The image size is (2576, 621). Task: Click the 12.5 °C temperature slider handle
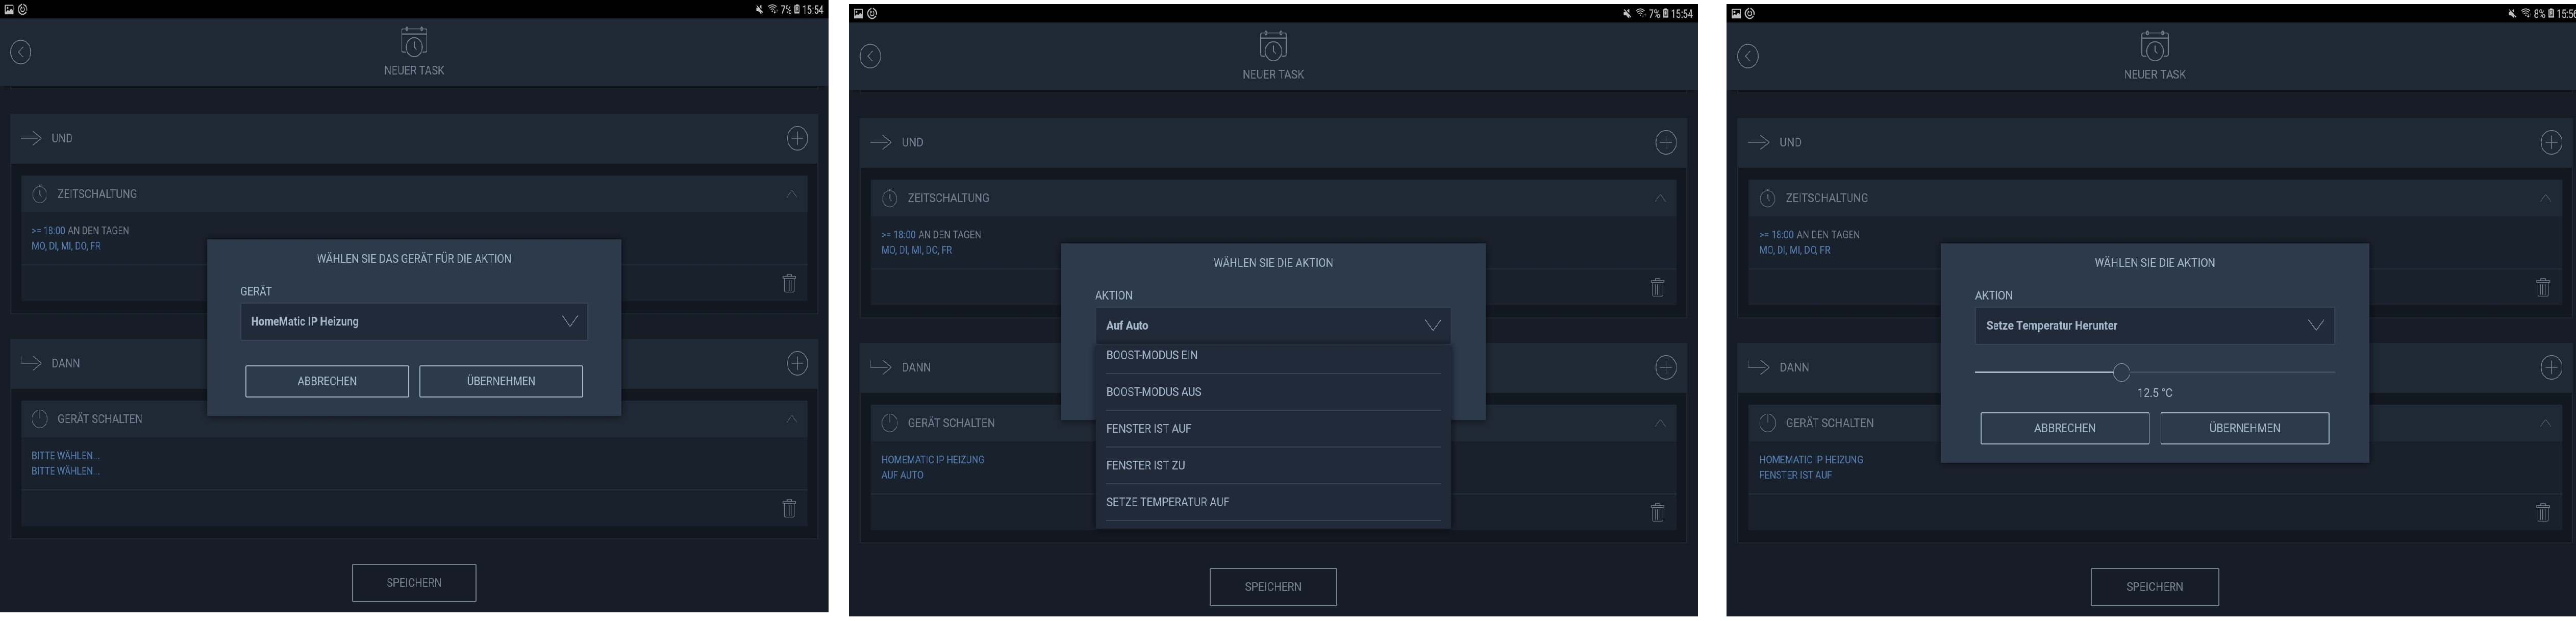coord(2121,372)
